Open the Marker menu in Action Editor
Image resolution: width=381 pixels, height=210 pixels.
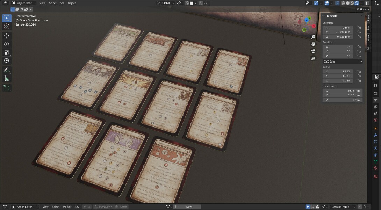point(67,207)
